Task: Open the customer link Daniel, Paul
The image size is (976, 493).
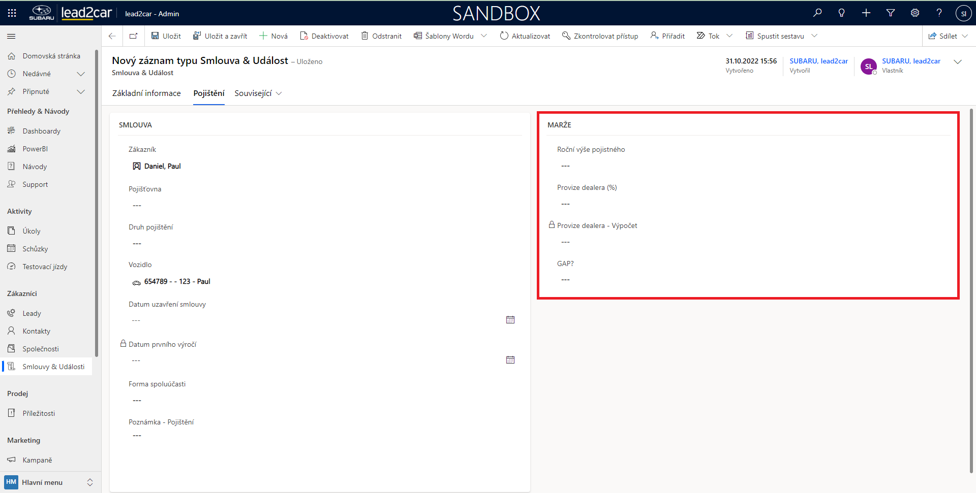Action: (162, 166)
